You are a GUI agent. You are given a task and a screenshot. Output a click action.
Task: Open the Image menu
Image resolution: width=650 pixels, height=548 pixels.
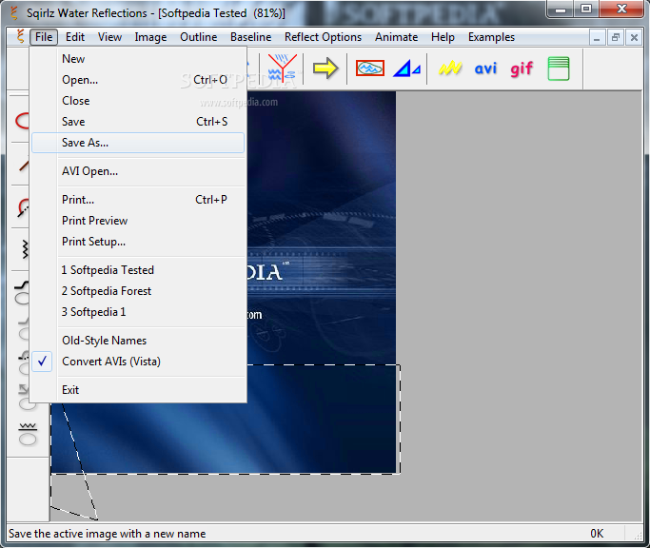(x=150, y=37)
